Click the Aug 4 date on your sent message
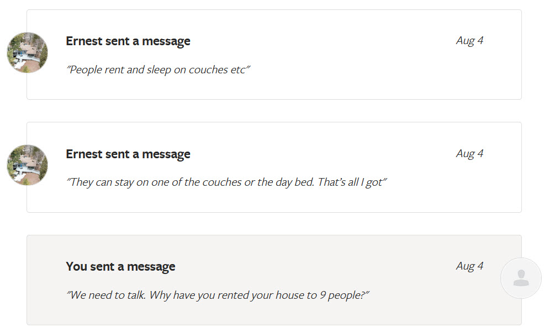 (x=469, y=266)
